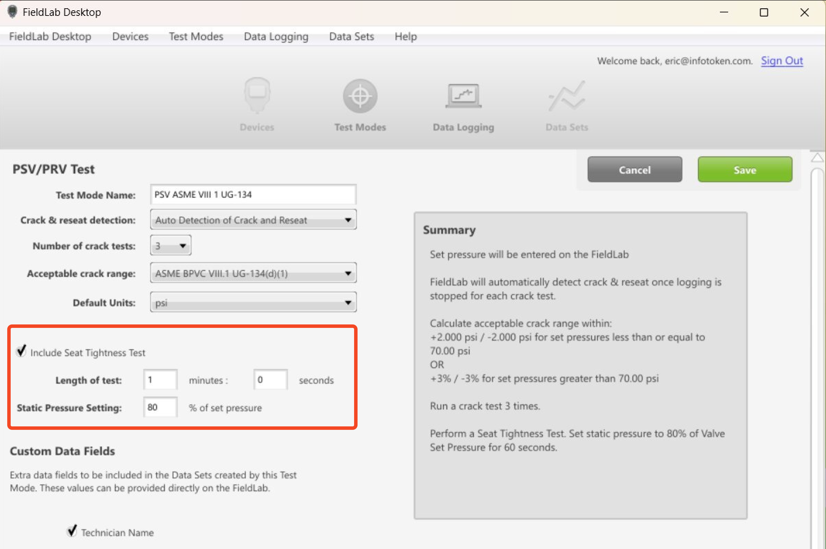Toggle Include Seat Tightness Test checkbox
The height and width of the screenshot is (549, 826).
(22, 351)
